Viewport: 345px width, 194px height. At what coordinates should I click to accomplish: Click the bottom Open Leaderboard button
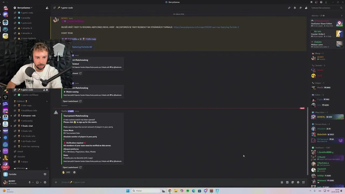(72, 167)
